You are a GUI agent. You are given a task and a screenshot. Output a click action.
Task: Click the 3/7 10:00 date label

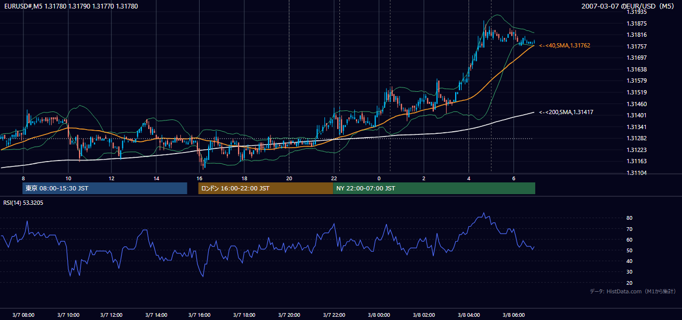point(68,315)
